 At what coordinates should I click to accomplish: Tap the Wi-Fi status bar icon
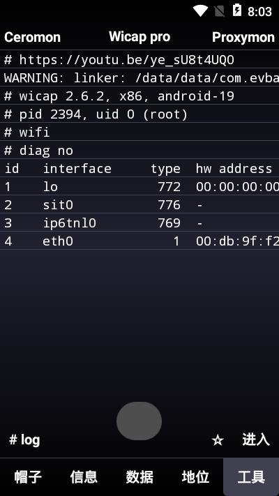pyautogui.click(x=200, y=10)
